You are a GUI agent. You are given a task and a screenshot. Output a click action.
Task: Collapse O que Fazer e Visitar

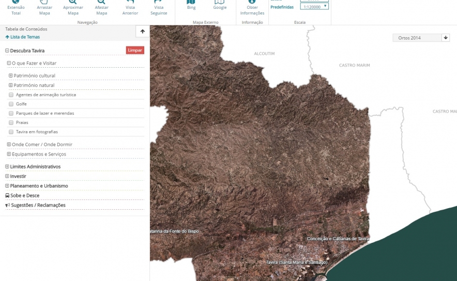point(9,63)
